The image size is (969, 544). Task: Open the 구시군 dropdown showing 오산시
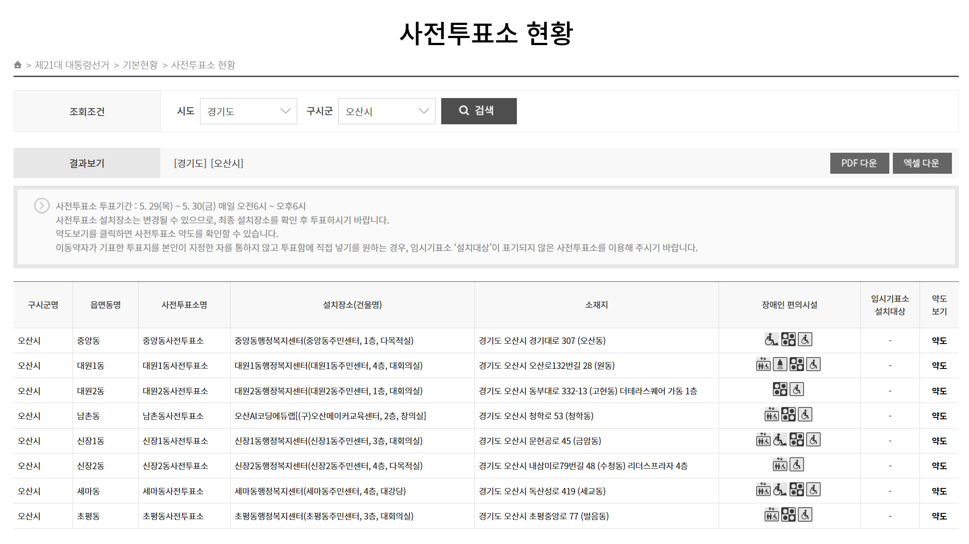click(386, 111)
